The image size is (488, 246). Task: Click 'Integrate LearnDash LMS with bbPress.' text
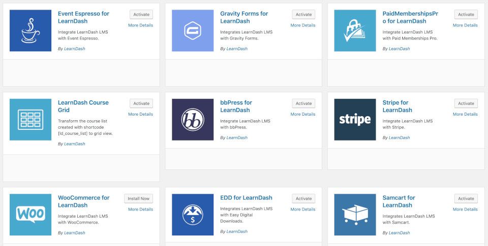245,124
